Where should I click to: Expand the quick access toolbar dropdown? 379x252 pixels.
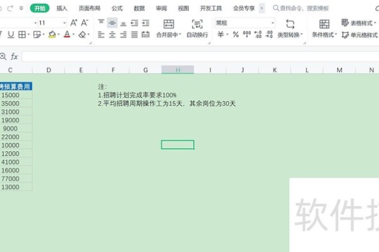tap(21, 8)
